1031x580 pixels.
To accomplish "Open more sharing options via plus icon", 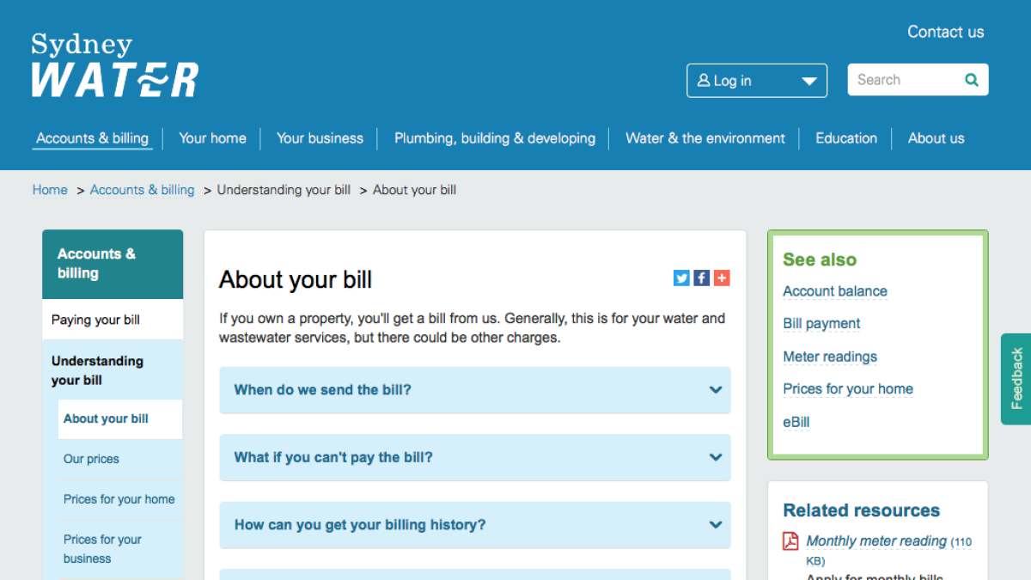I will [722, 278].
